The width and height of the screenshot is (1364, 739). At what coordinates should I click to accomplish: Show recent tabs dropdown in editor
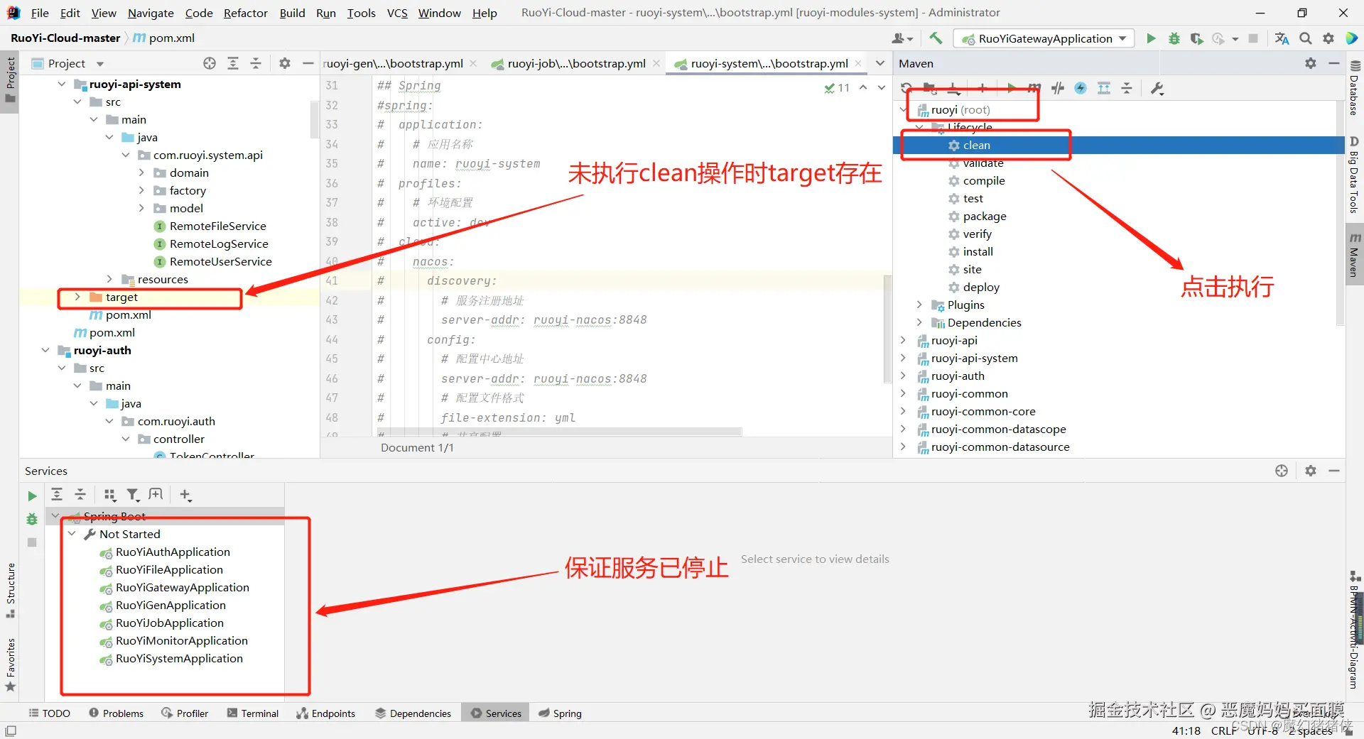pyautogui.click(x=880, y=63)
